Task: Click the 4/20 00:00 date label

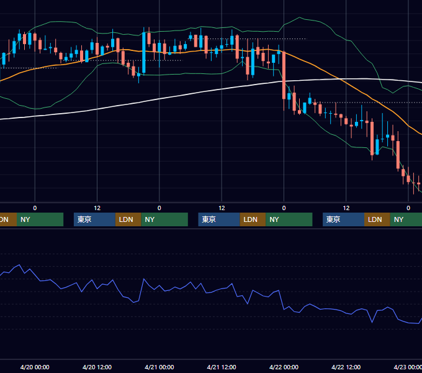Action: [x=35, y=367]
